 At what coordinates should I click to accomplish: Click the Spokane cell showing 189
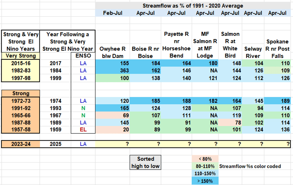[x=278, y=101]
